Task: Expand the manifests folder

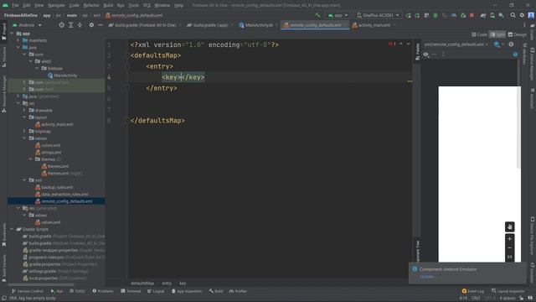Action: (x=18, y=40)
